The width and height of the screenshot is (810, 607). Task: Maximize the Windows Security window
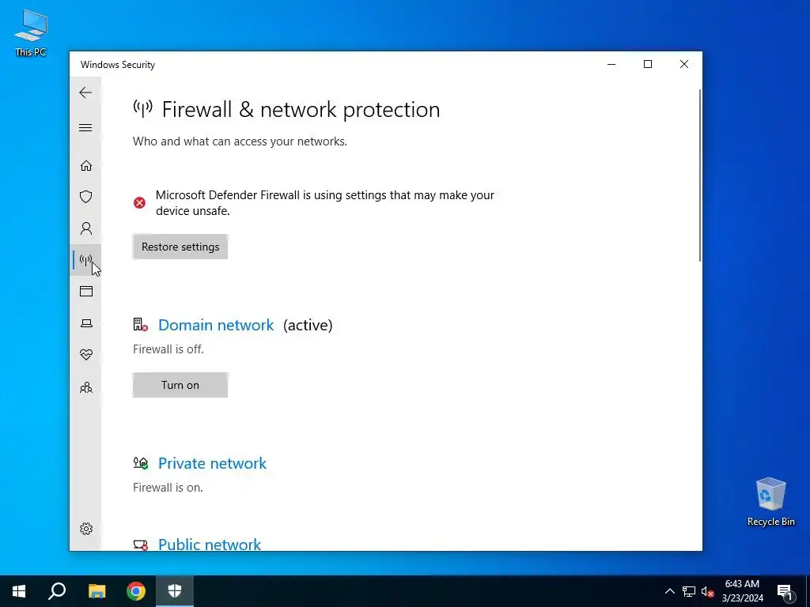click(x=648, y=64)
